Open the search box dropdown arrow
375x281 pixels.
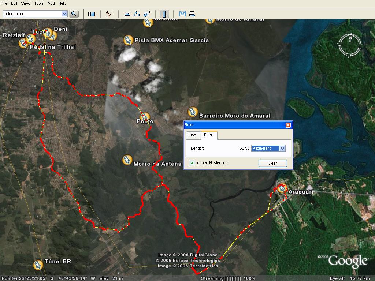coord(64,14)
